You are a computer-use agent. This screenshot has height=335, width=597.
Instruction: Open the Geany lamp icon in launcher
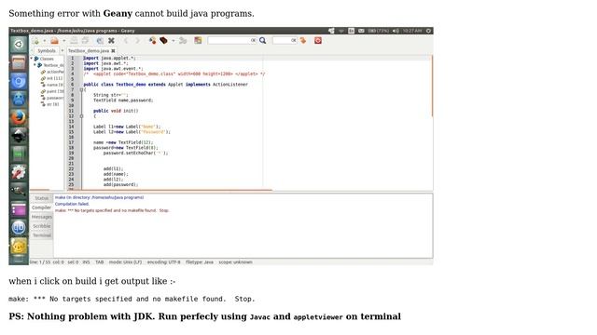19,246
